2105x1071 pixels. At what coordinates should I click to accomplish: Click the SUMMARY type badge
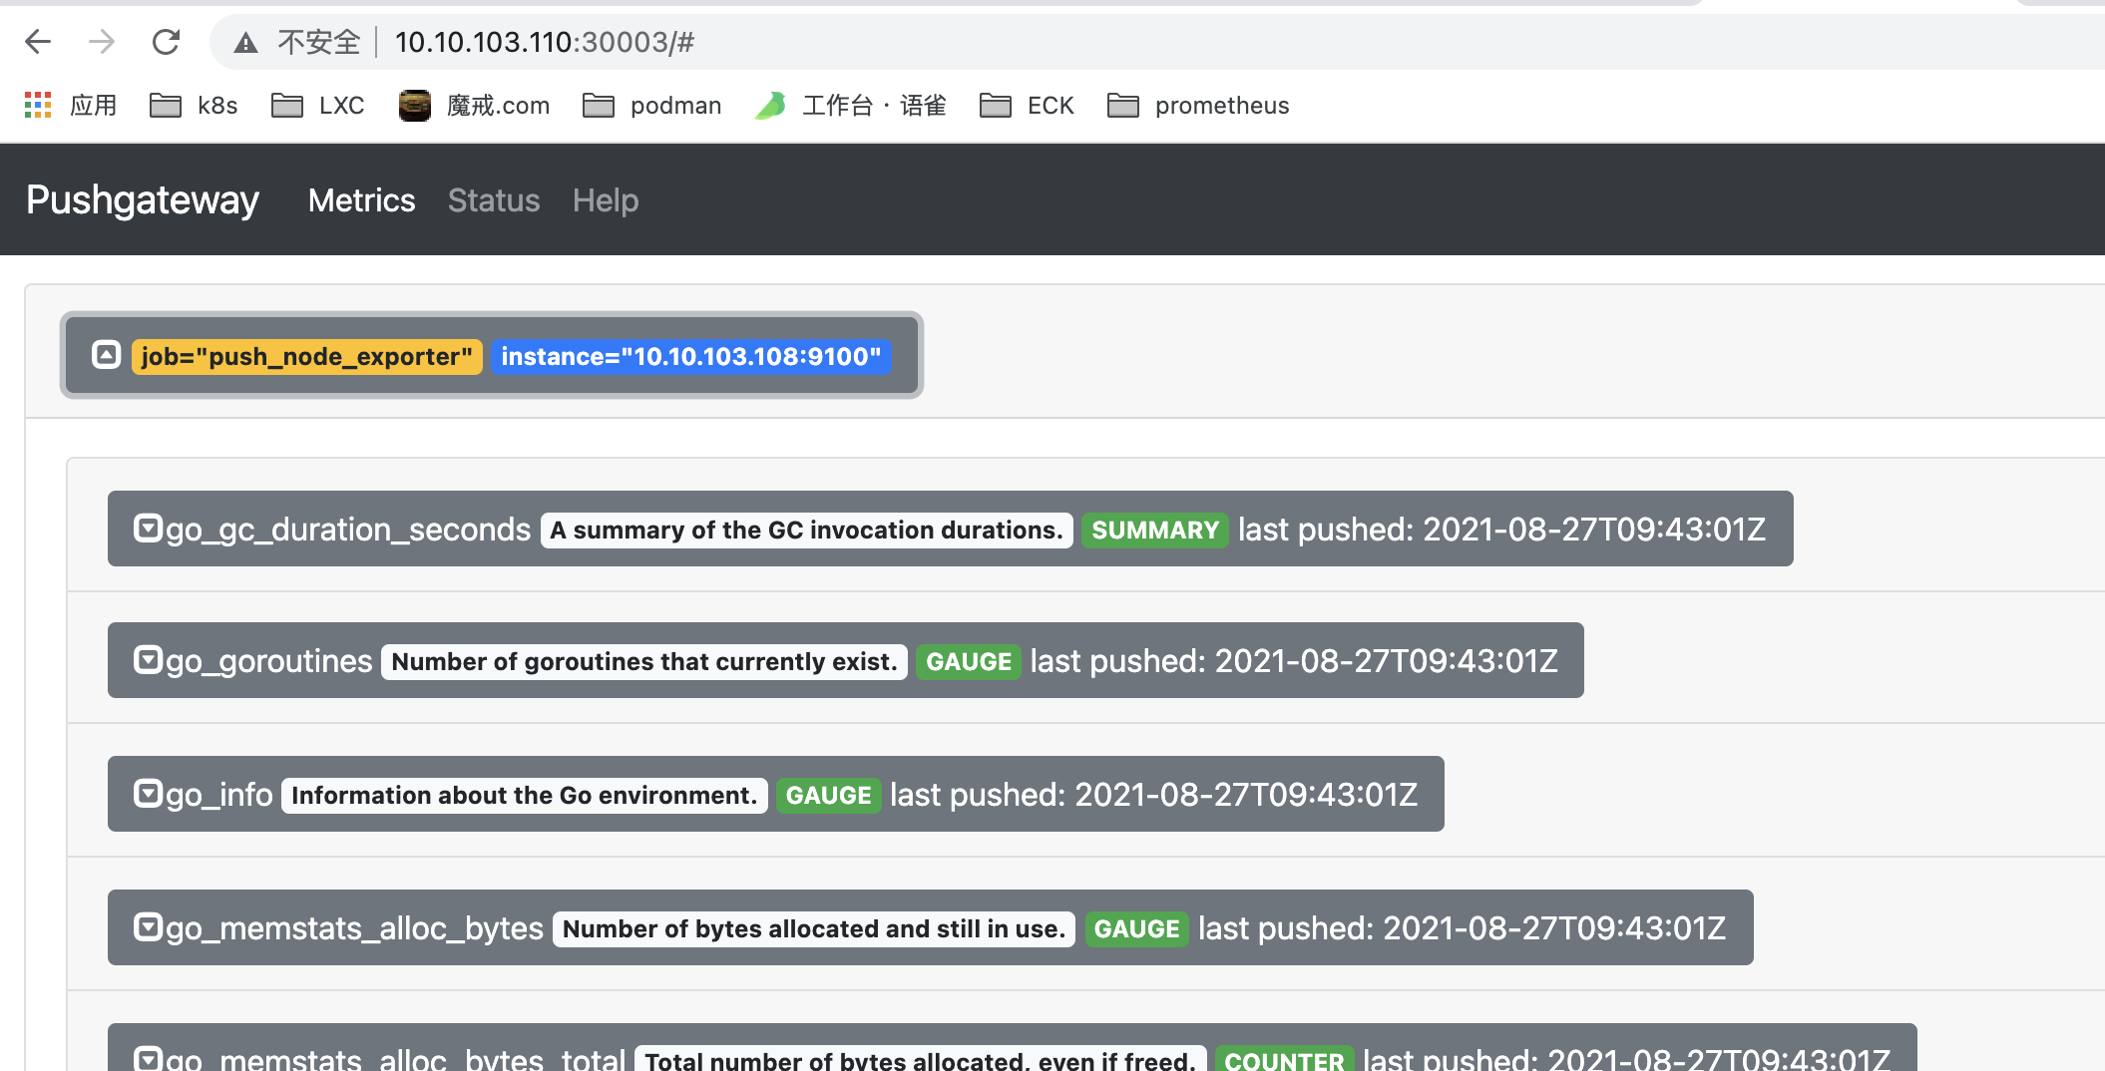point(1155,530)
